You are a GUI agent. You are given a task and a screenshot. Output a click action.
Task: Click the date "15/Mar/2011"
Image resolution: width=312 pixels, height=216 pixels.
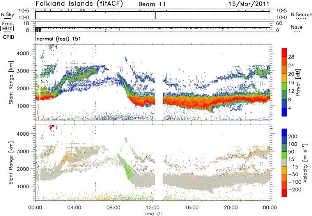(249, 4)
